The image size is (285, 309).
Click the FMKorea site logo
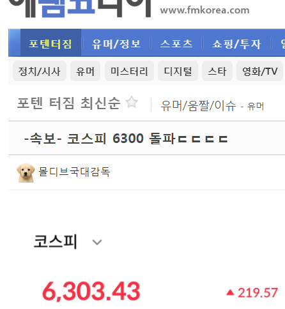[80, 8]
